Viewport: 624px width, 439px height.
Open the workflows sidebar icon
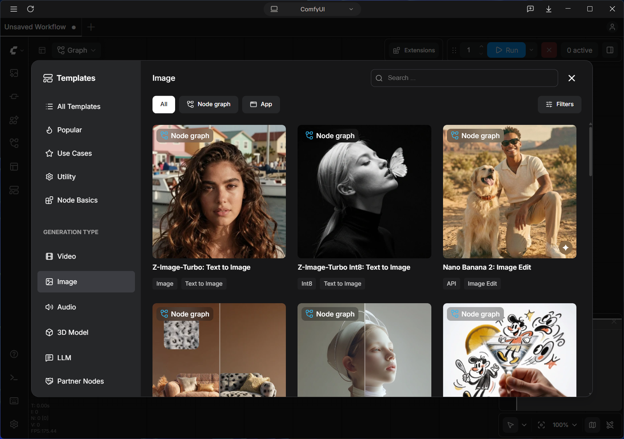(14, 143)
